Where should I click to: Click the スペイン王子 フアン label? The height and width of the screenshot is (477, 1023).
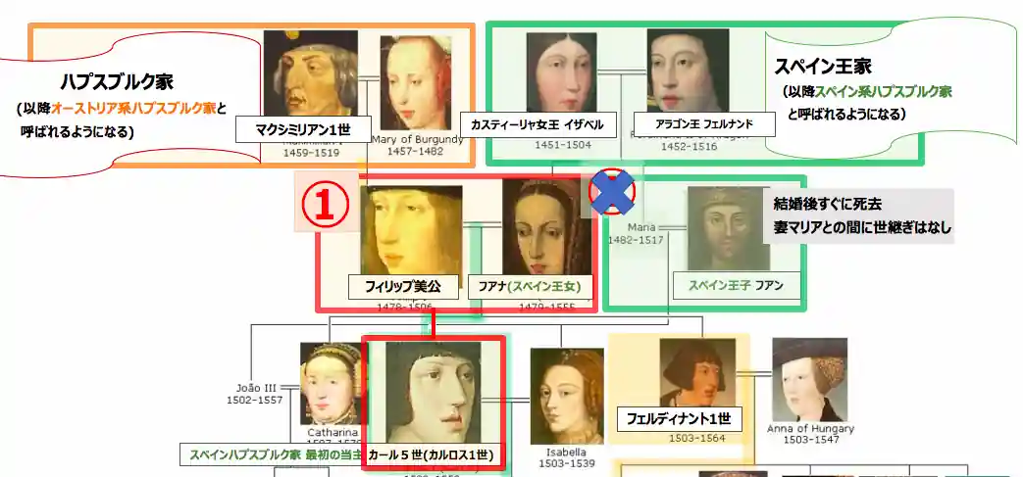(738, 285)
